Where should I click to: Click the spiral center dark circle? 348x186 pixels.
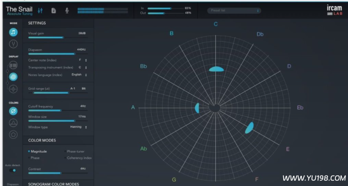(215, 108)
